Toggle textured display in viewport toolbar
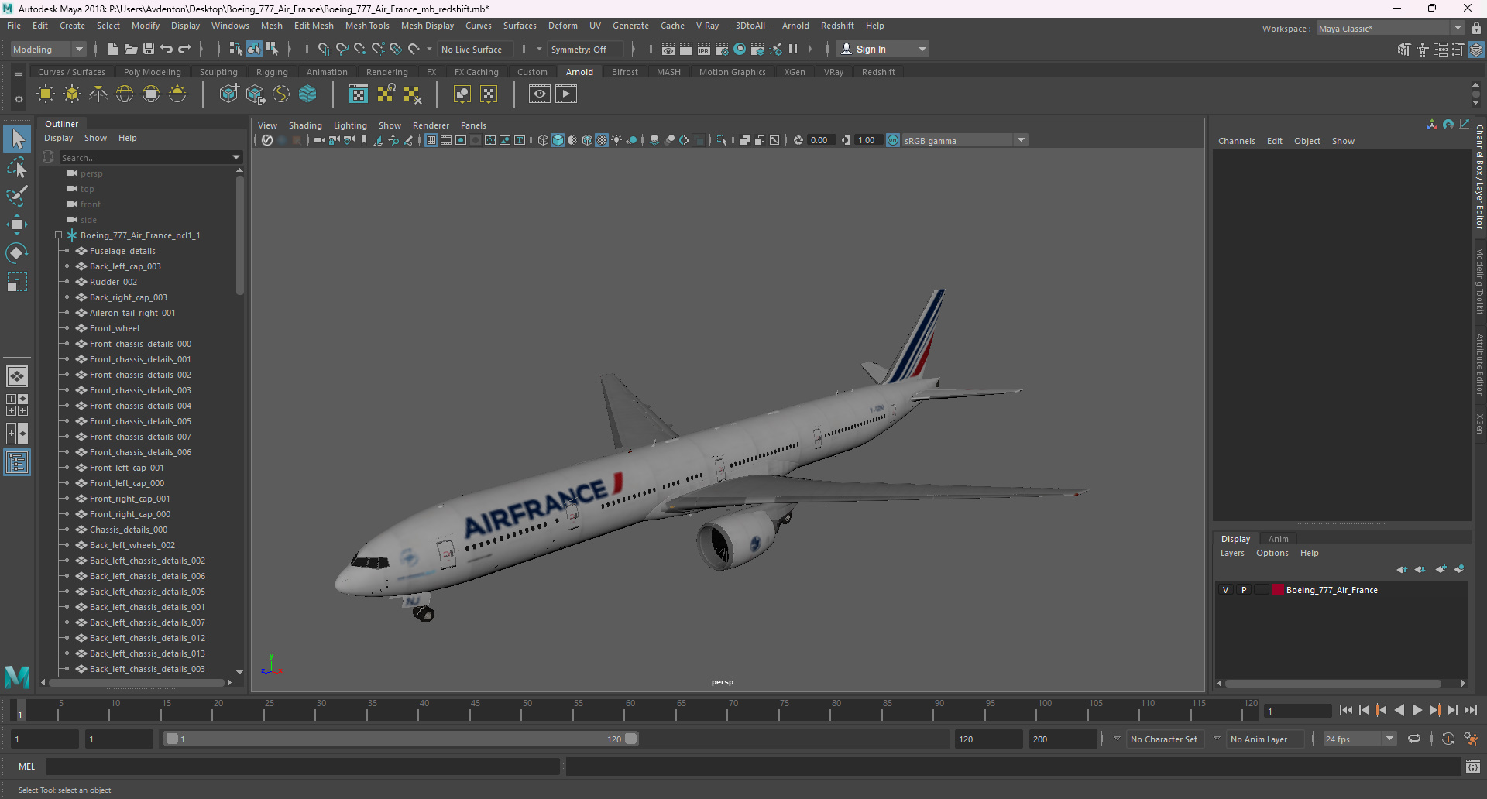This screenshot has height=799, width=1487. point(602,140)
